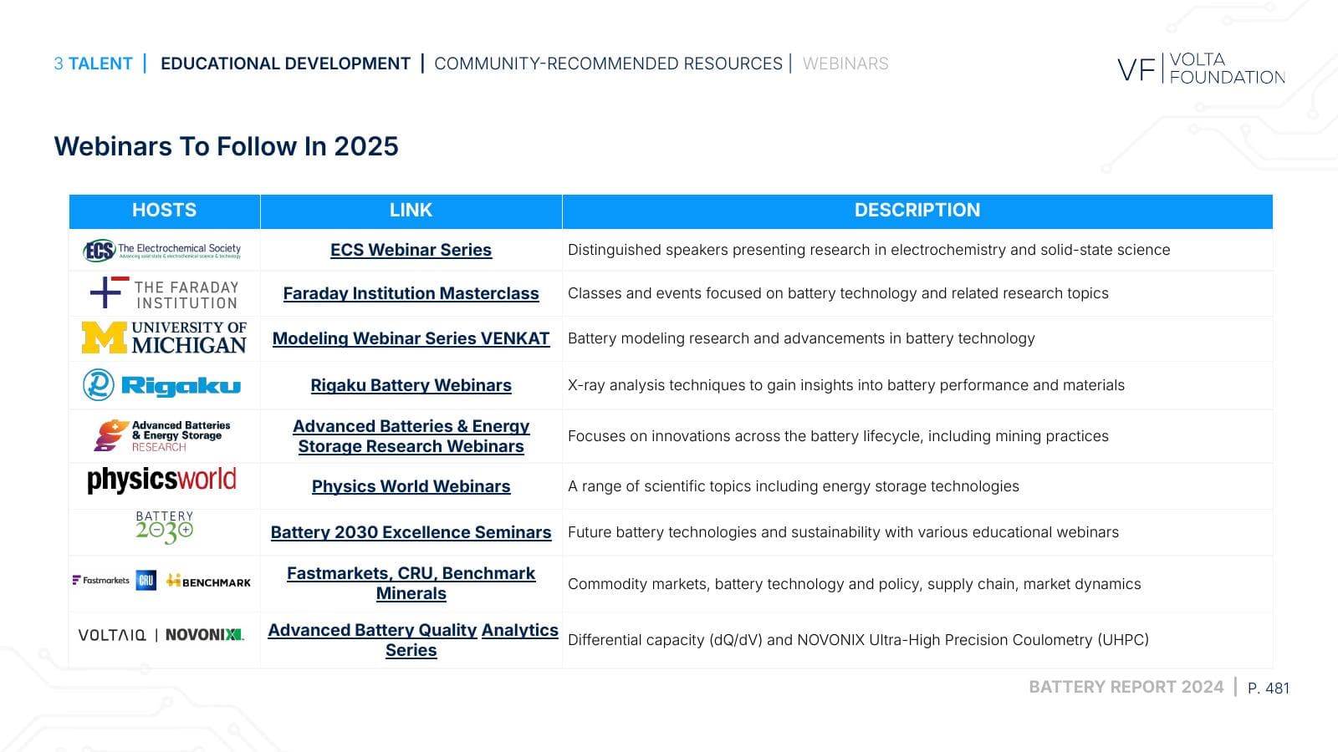
Task: Click the 'Battery modeling research' description
Action: pos(801,338)
